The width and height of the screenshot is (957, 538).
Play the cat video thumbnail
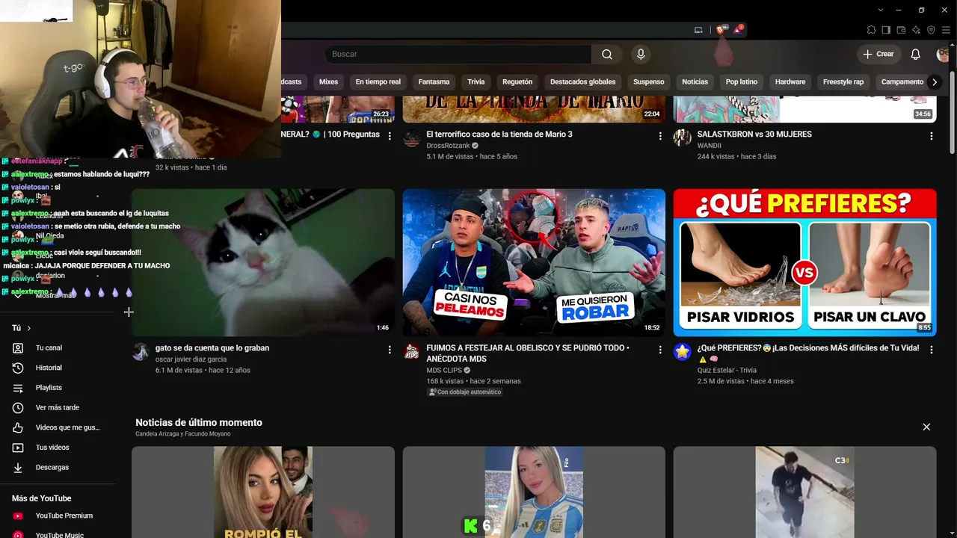[x=263, y=262]
